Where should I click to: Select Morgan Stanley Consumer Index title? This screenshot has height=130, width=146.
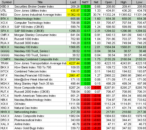pyautogui.click(x=35, y=35)
